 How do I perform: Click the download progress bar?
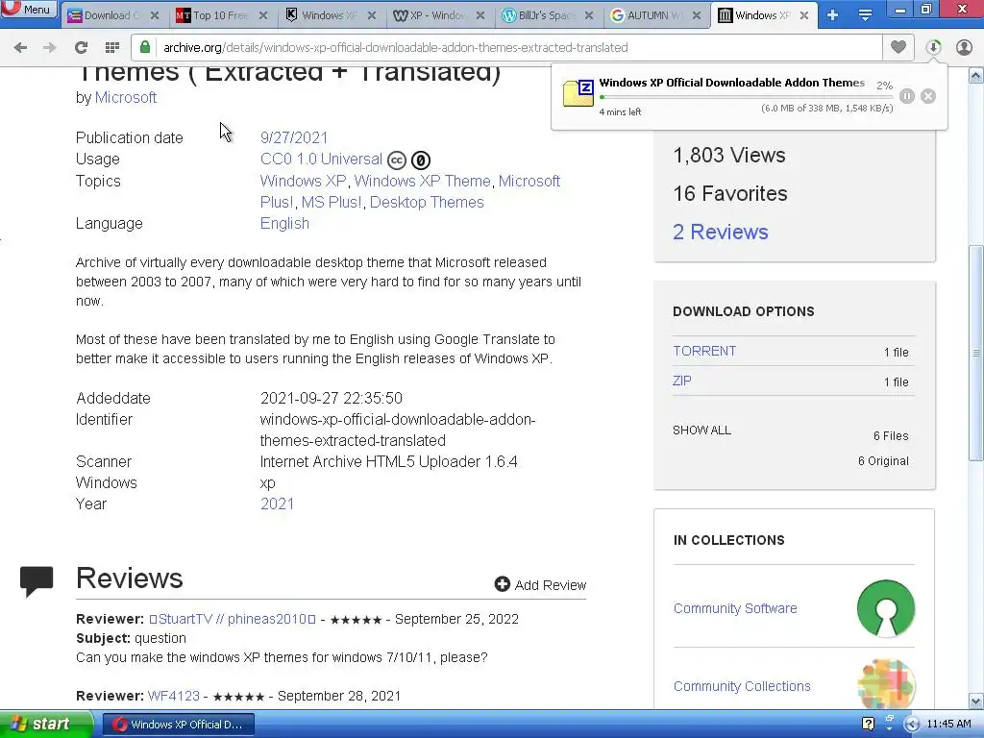[746, 97]
